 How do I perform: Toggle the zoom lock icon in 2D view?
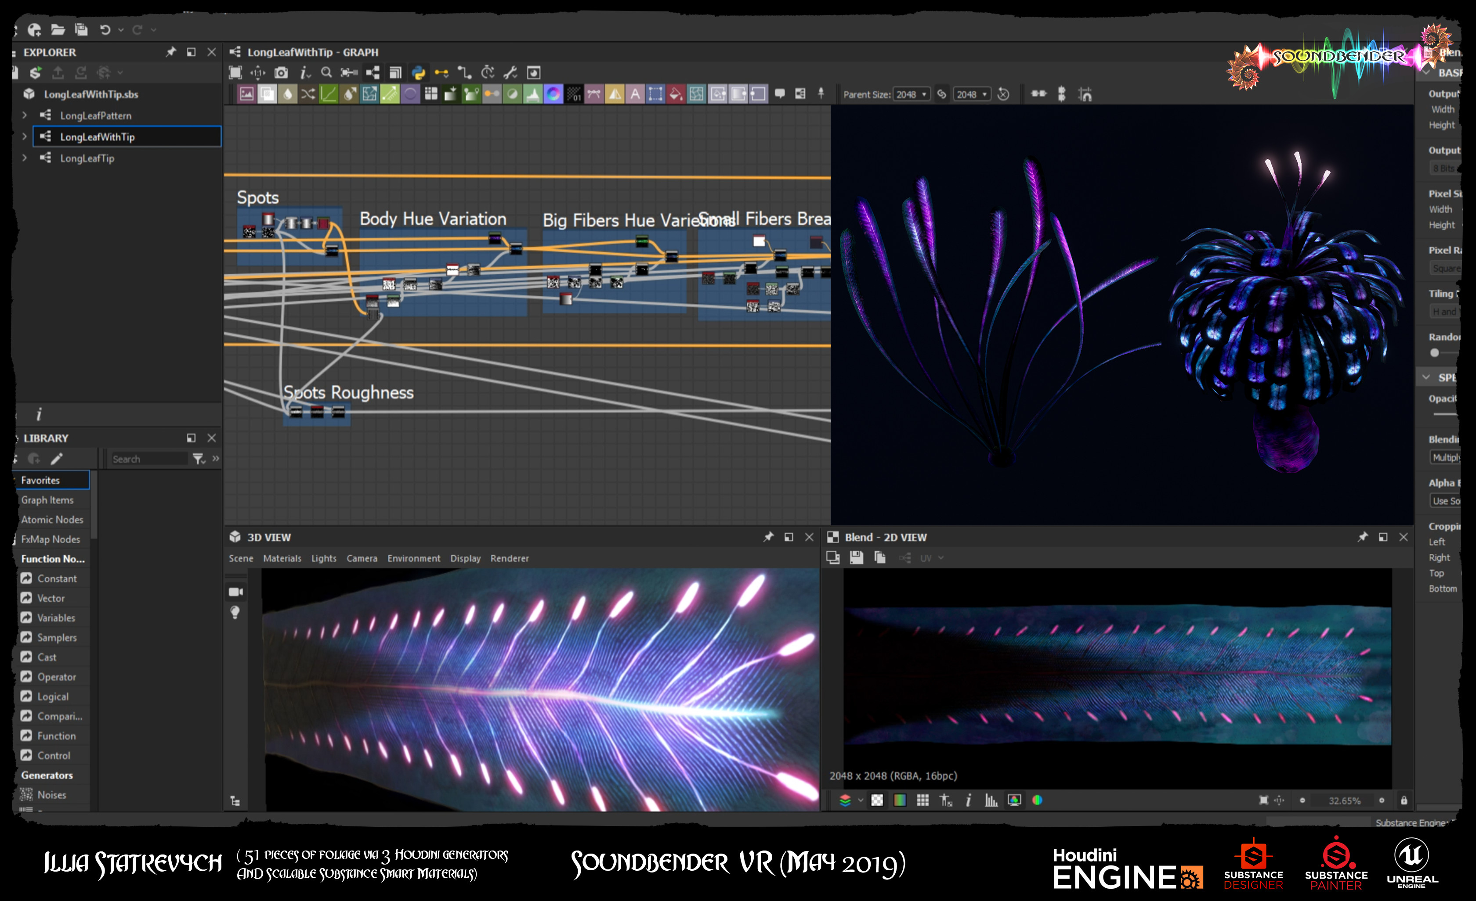coord(1404,800)
